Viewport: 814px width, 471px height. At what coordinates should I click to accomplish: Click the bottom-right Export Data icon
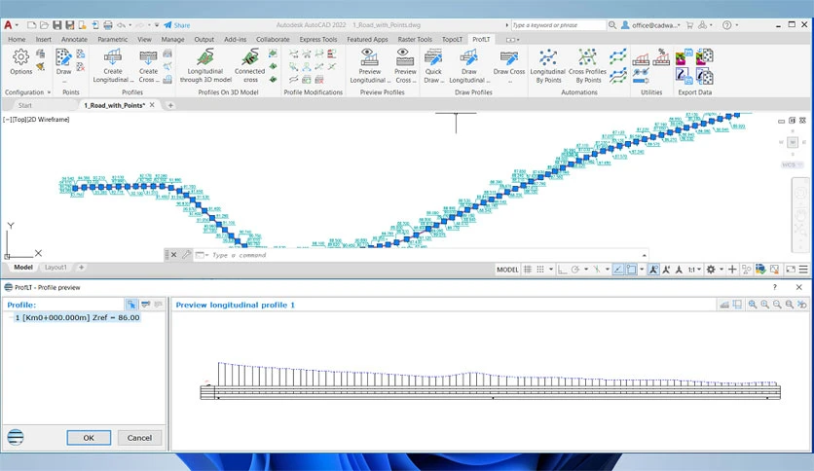click(704, 76)
